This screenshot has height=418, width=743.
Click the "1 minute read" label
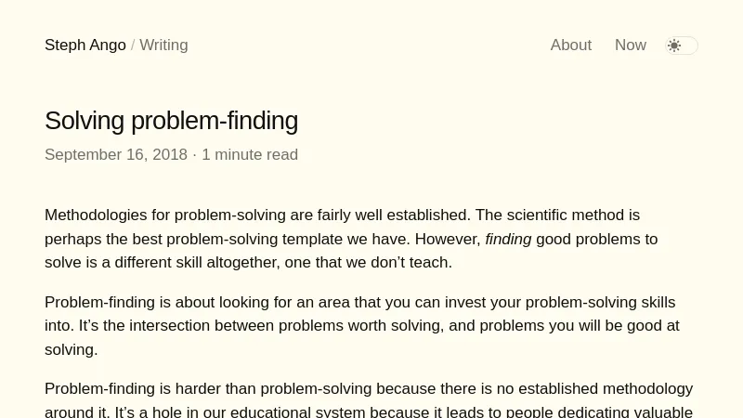coord(250,155)
